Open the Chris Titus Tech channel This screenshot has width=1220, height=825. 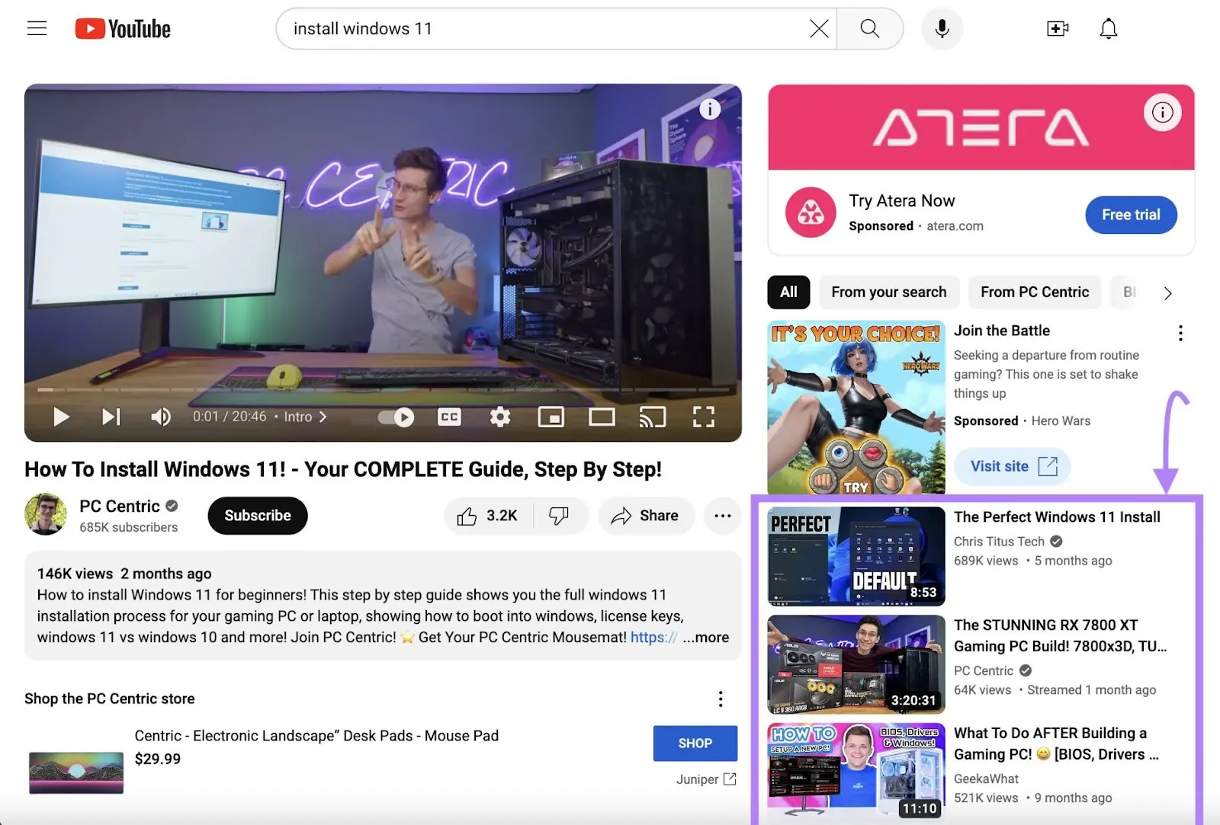(999, 542)
